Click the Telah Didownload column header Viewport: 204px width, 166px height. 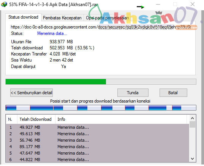[36, 119]
